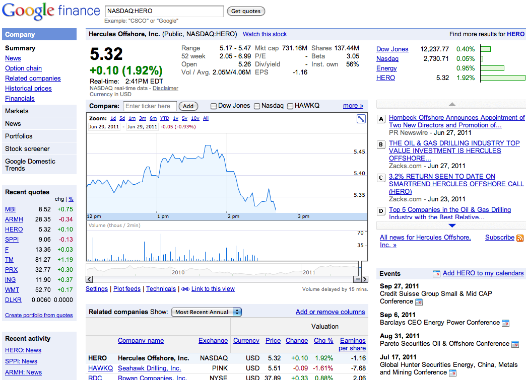The height and width of the screenshot is (380, 526).
Task: Toggle HAWKQ comparison checkbox
Action: [290, 106]
